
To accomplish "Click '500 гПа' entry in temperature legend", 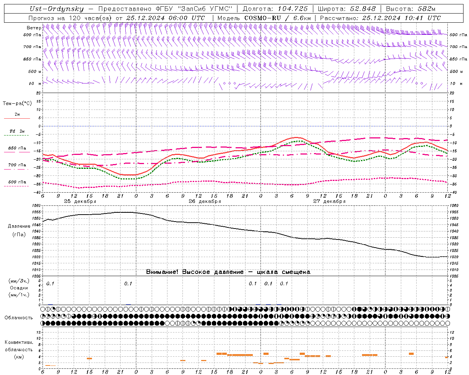I will coord(17,182).
